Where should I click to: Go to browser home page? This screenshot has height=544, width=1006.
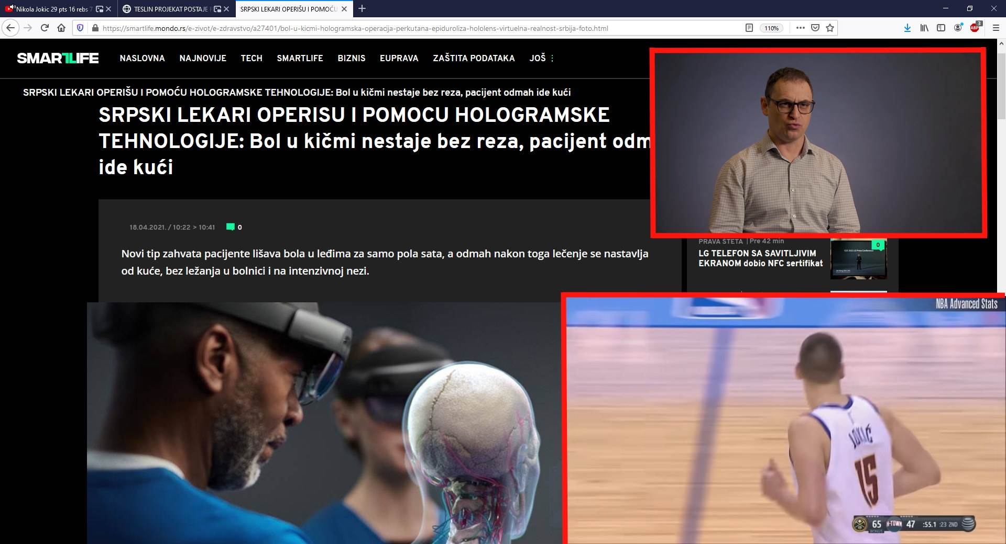60,28
